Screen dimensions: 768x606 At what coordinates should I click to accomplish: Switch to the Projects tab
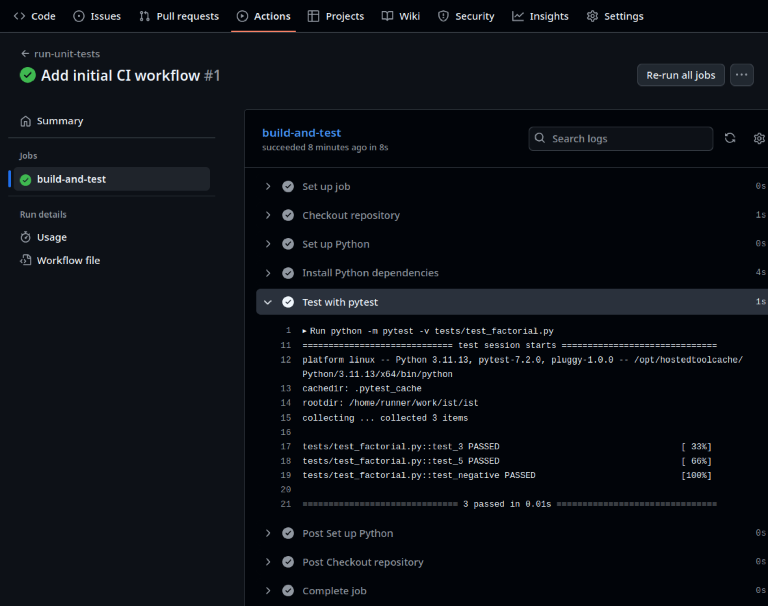(x=335, y=16)
